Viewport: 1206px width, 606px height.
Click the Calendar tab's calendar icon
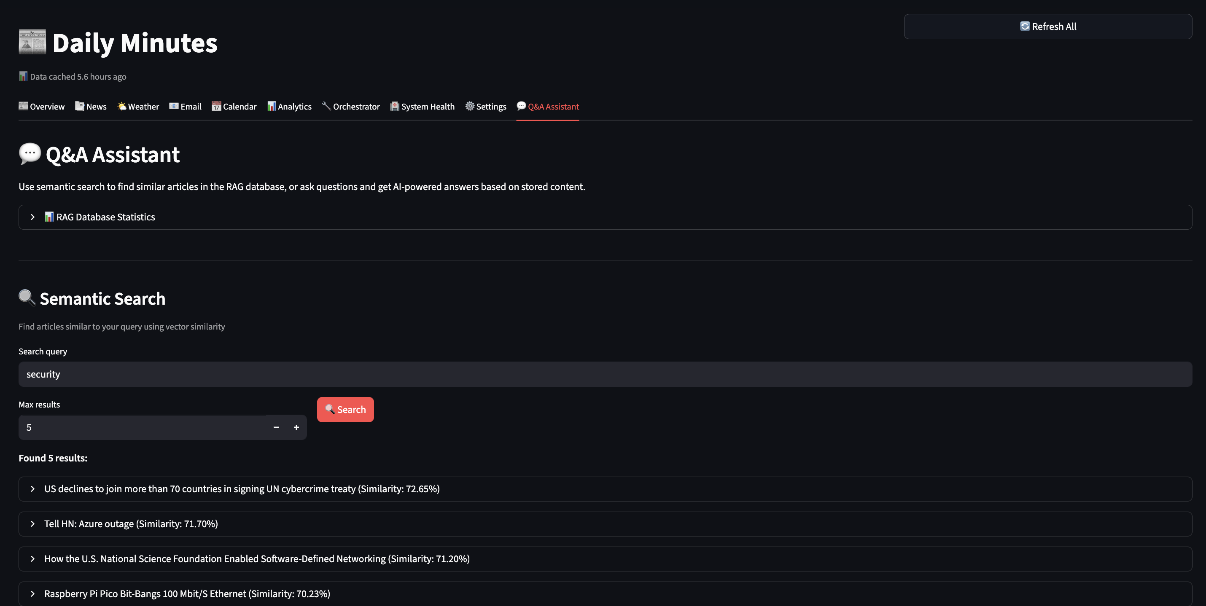point(216,106)
